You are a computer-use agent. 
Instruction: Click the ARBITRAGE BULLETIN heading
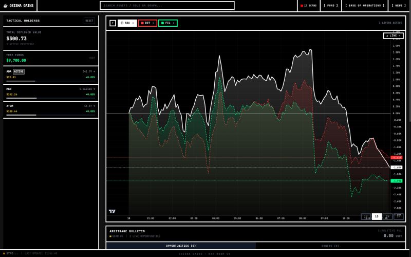tap(127, 231)
